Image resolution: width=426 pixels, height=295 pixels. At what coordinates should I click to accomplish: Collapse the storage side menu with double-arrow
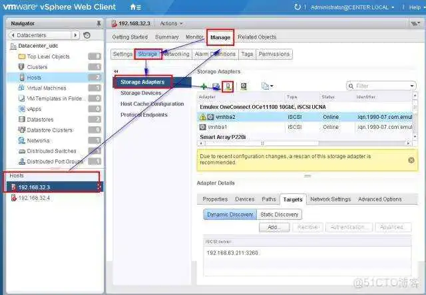coord(116,71)
